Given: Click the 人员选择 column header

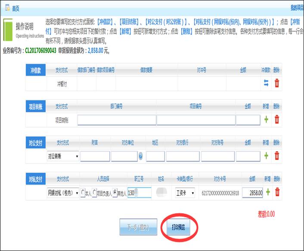Looking at the screenshot, I should coord(103,179).
